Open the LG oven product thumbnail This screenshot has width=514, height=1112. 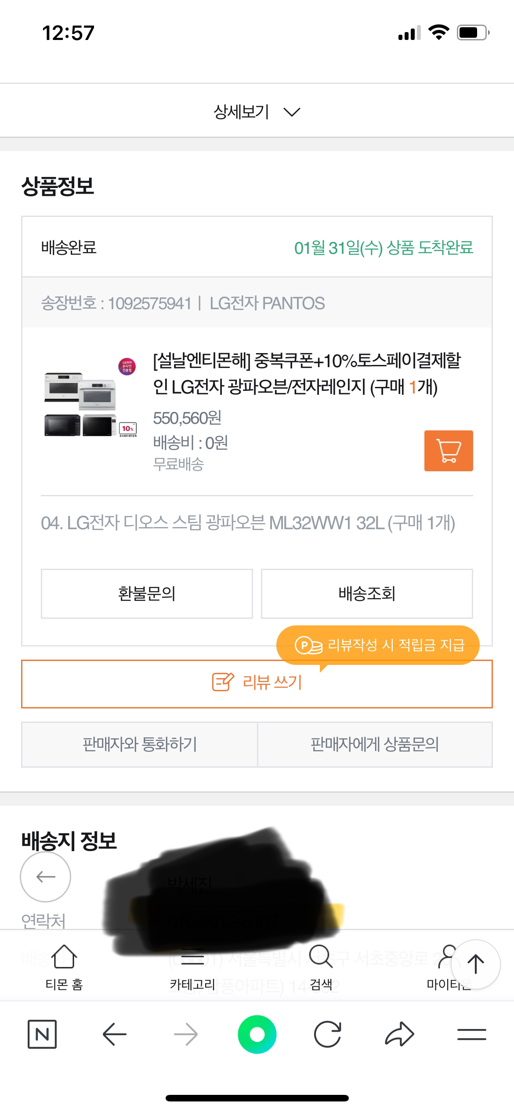(90, 397)
